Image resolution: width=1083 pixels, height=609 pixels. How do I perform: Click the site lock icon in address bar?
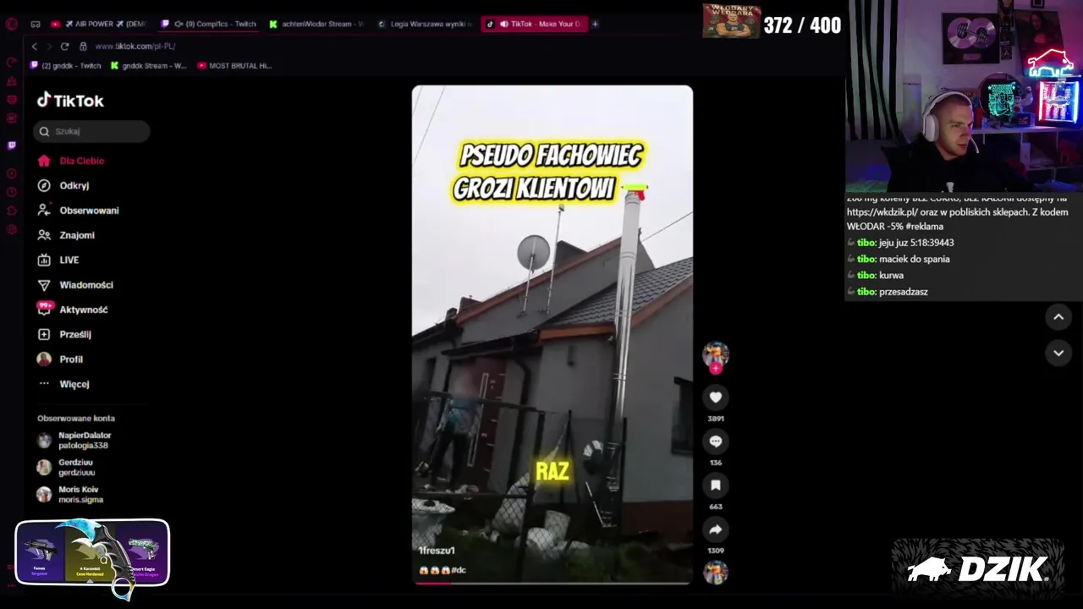pyautogui.click(x=83, y=47)
